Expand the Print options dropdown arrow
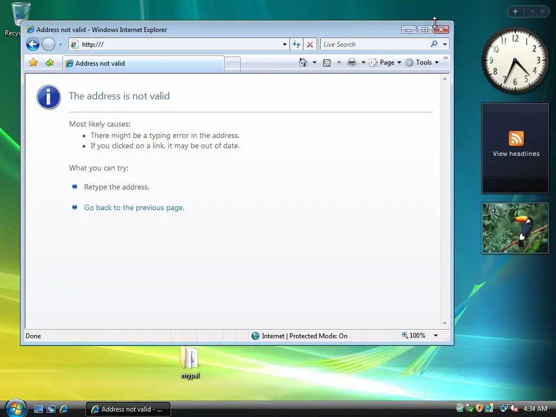The height and width of the screenshot is (417, 556). (x=363, y=62)
